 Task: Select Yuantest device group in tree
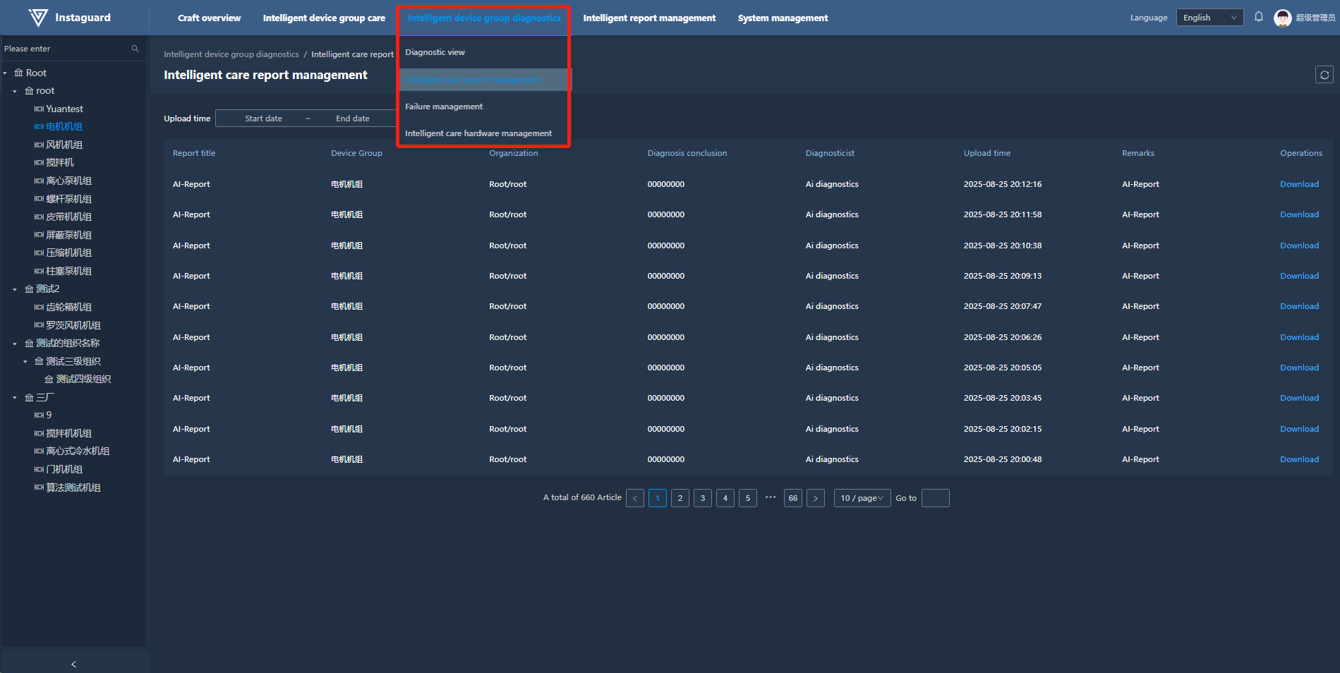[x=64, y=109]
